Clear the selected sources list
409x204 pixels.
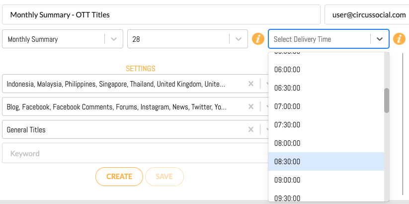(251, 107)
